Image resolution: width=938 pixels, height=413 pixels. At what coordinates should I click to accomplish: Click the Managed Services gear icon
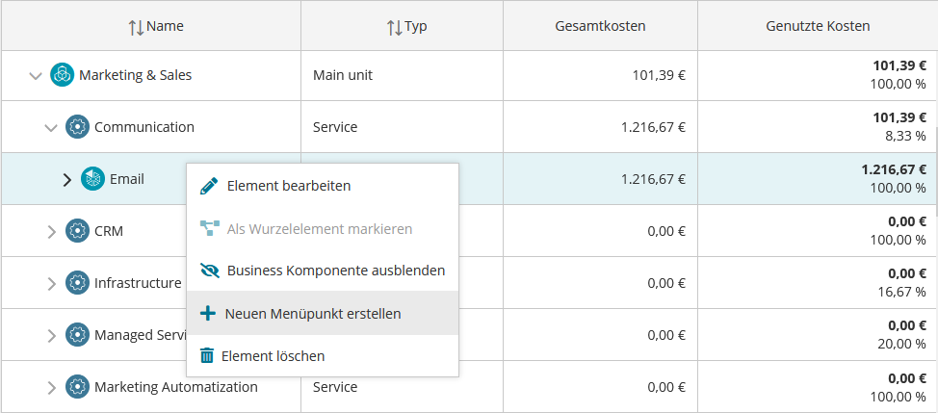tap(77, 335)
